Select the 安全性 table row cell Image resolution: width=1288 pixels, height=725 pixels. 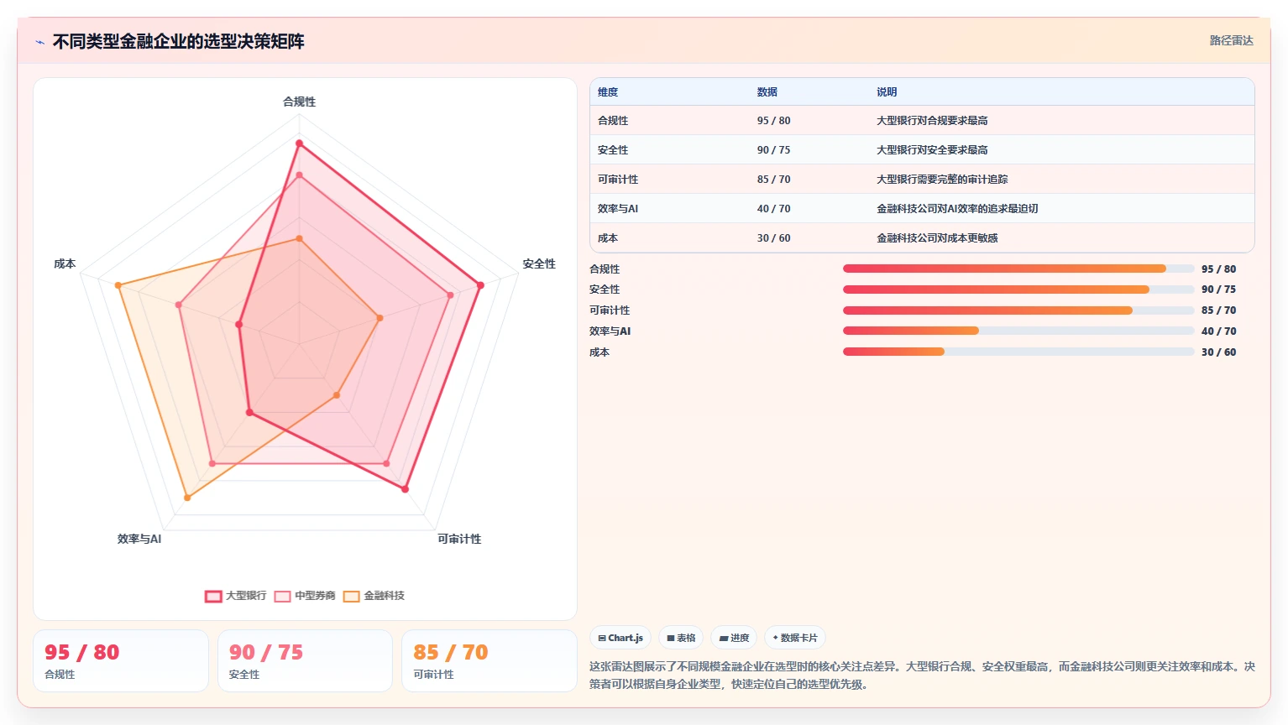[x=613, y=150]
